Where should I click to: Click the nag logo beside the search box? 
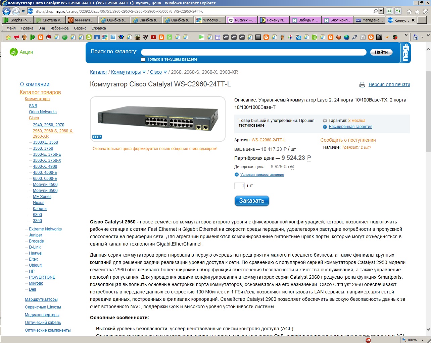[x=406, y=52]
